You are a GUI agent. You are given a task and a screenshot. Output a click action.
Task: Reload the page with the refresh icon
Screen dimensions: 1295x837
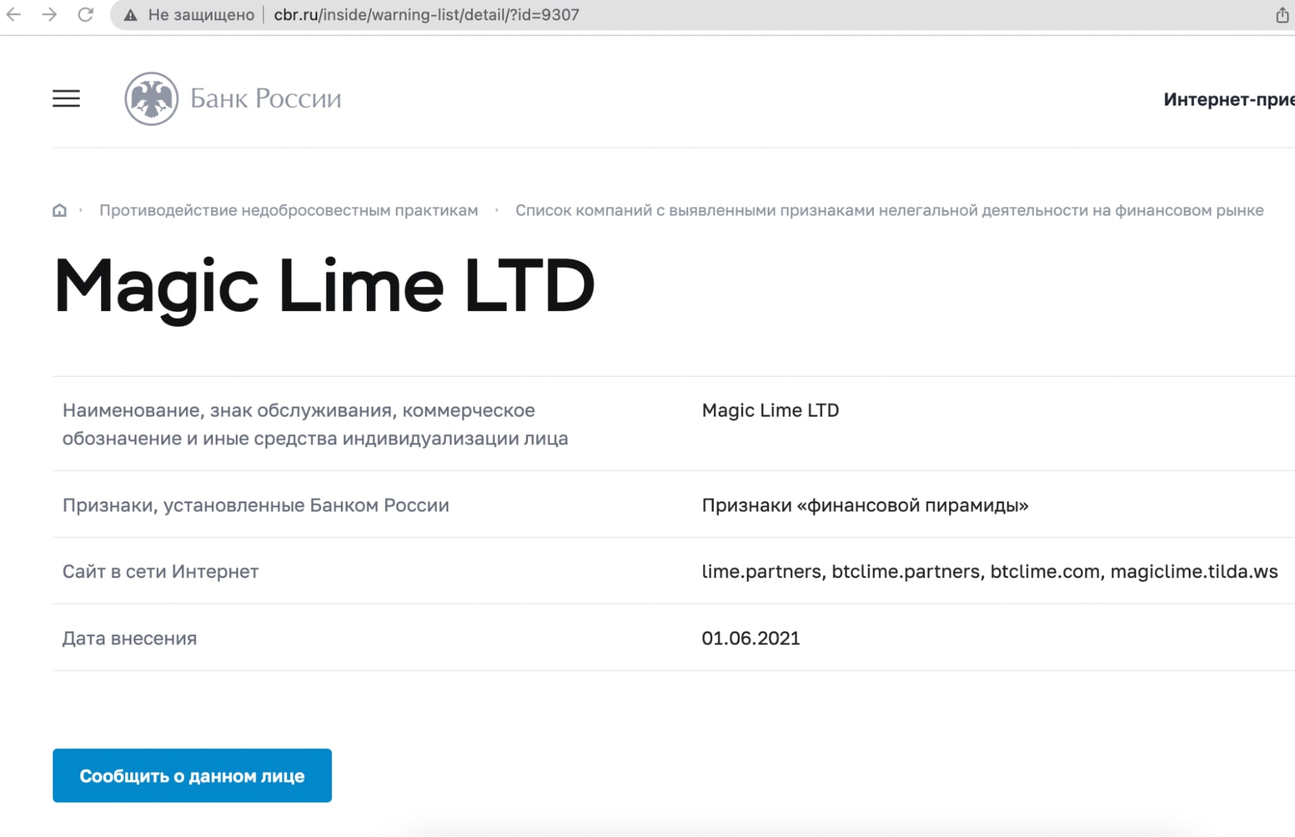click(x=86, y=14)
